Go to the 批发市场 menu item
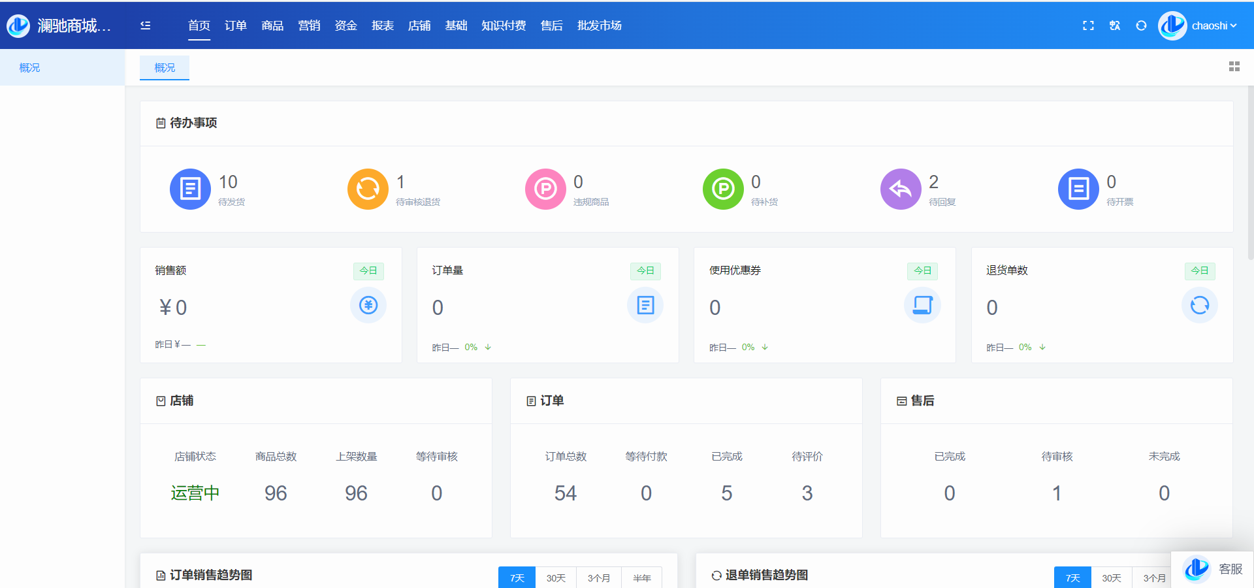The width and height of the screenshot is (1254, 588). pos(599,25)
